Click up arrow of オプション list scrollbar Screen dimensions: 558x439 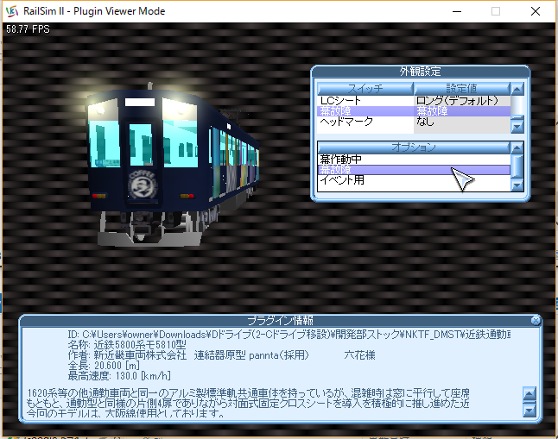click(x=517, y=147)
